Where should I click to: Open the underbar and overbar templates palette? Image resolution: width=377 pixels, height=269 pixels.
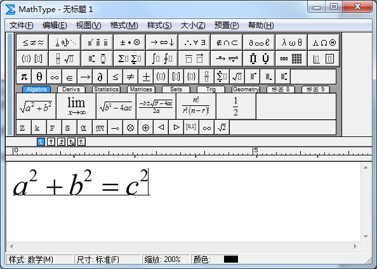pos(194,58)
